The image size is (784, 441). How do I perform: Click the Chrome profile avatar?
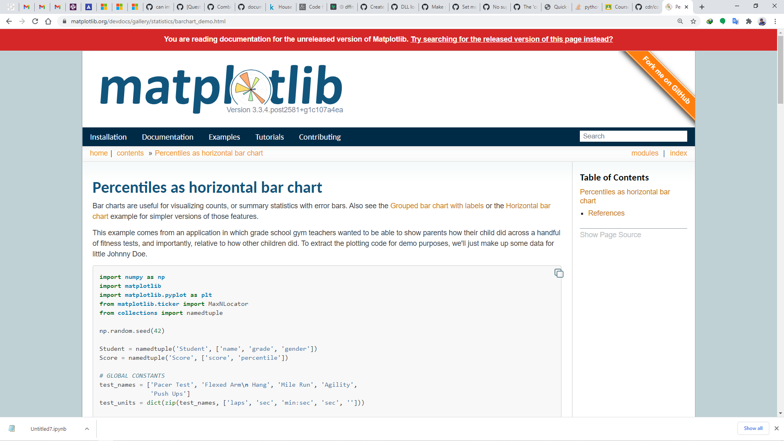pos(763,21)
